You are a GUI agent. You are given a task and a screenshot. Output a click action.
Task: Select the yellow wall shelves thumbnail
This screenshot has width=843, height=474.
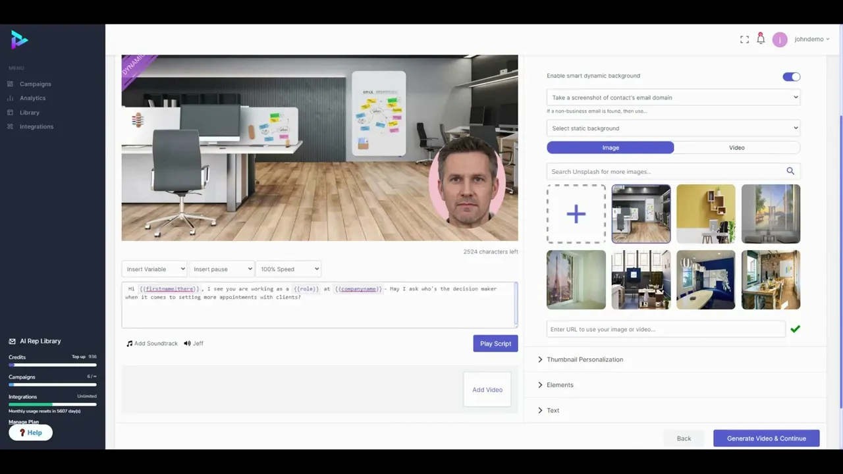(706, 214)
